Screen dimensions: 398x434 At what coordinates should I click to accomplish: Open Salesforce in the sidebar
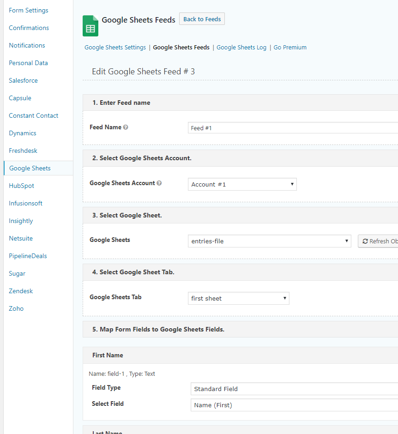(x=23, y=80)
